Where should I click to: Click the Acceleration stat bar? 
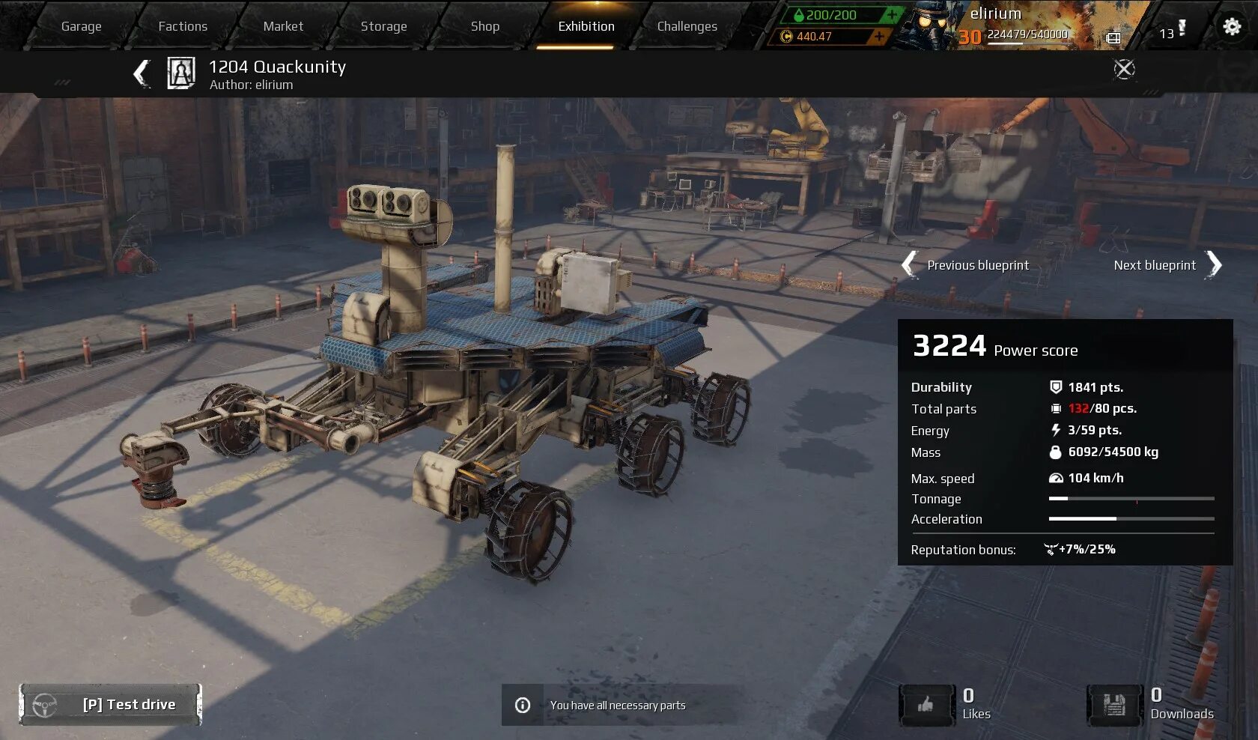coord(1131,518)
